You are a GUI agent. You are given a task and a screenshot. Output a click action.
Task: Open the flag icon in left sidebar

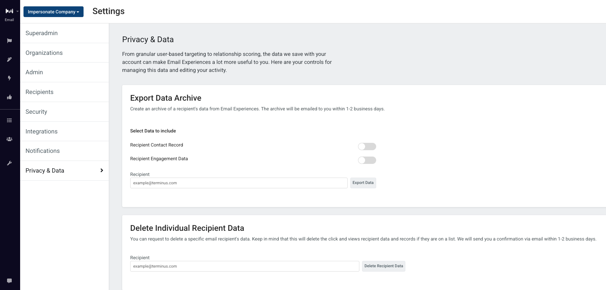[x=9, y=41]
